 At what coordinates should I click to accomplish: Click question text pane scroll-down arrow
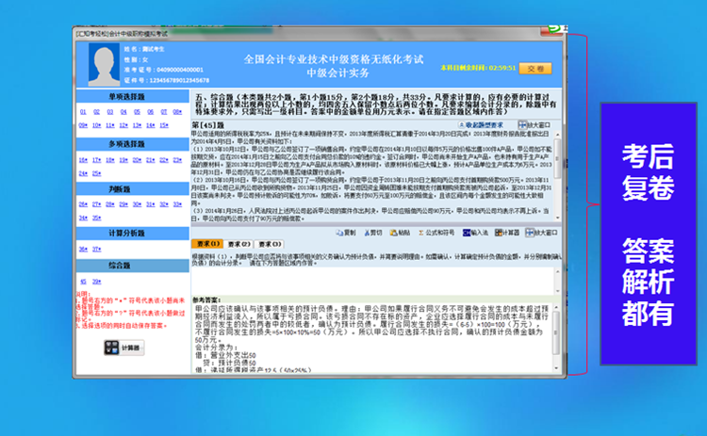click(558, 218)
